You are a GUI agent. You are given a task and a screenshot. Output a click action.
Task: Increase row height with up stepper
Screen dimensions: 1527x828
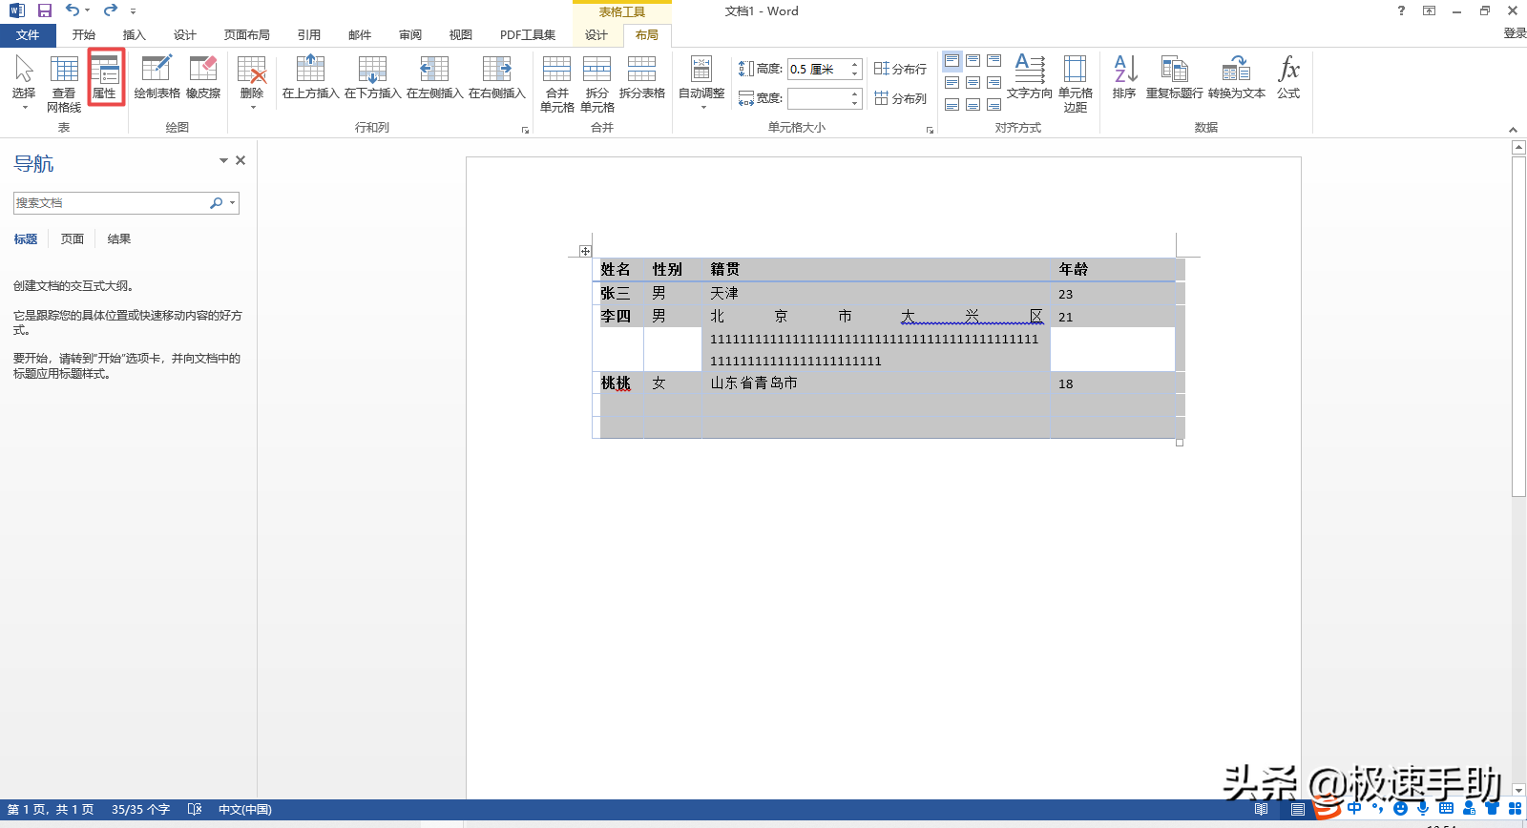click(x=855, y=64)
